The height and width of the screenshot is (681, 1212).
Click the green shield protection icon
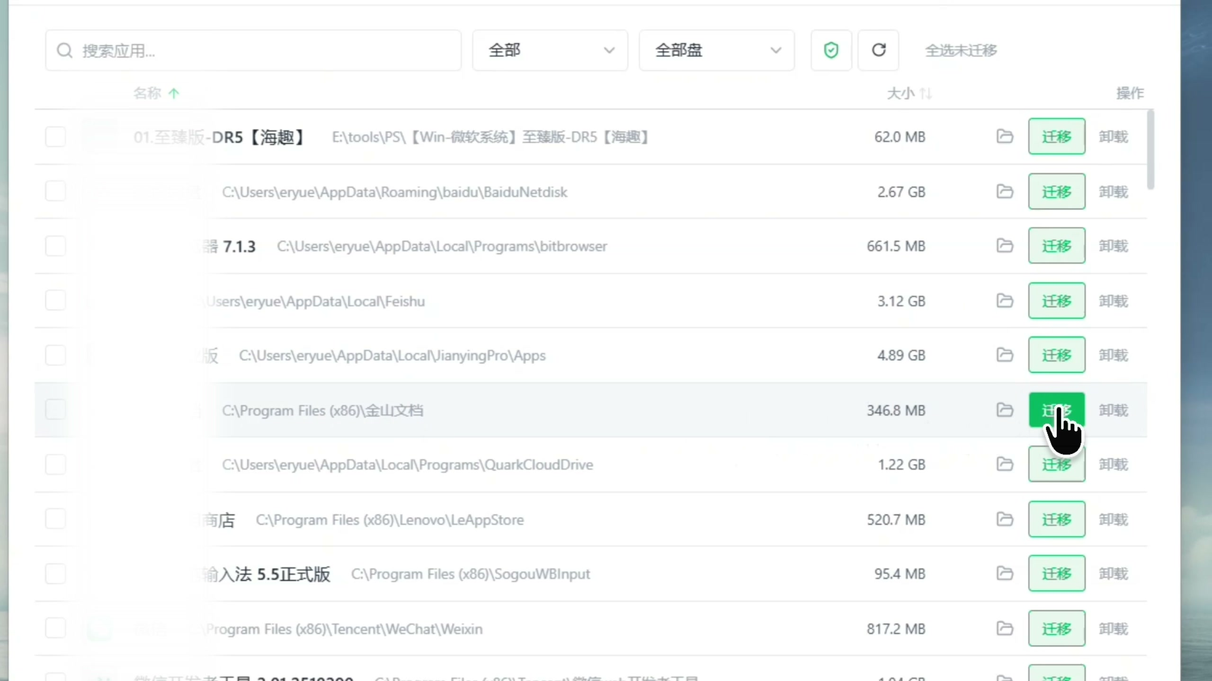(x=831, y=50)
